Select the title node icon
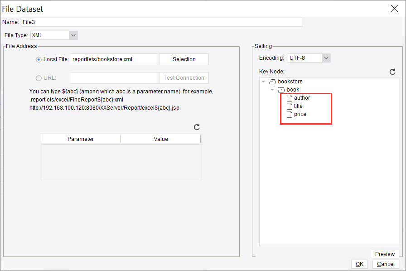 coord(289,106)
